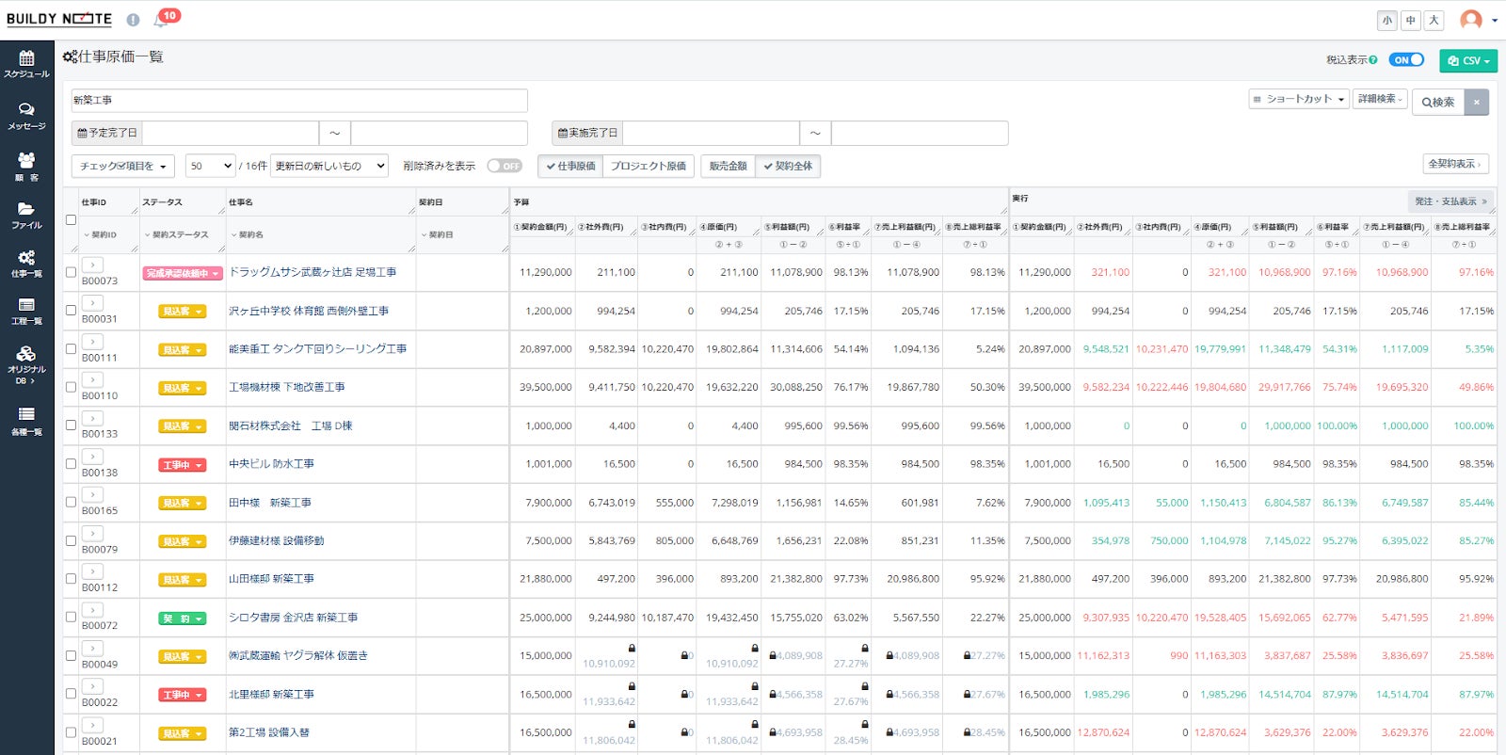Image resolution: width=1506 pixels, height=755 pixels.
Task: Check the checkbox for row B00073
Action: tap(71, 272)
